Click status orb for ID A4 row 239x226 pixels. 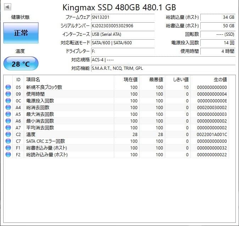click(8, 107)
